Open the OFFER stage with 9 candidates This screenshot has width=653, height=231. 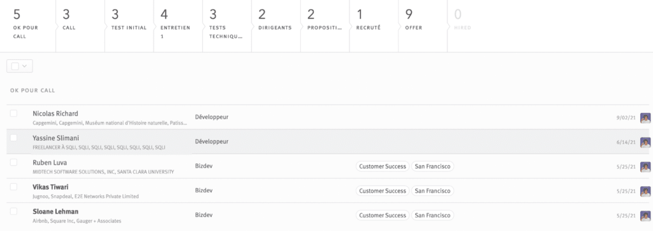(x=423, y=26)
